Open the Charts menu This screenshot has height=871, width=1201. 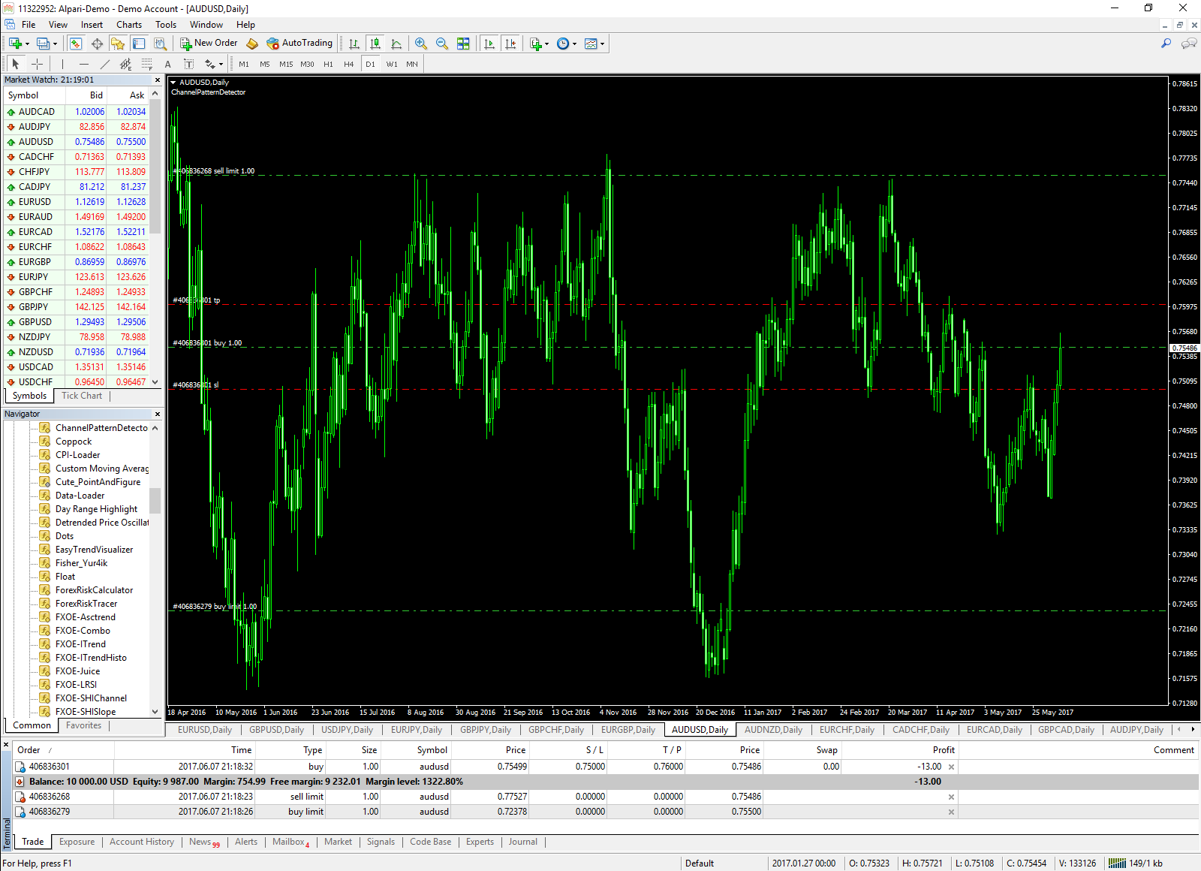[x=129, y=25]
